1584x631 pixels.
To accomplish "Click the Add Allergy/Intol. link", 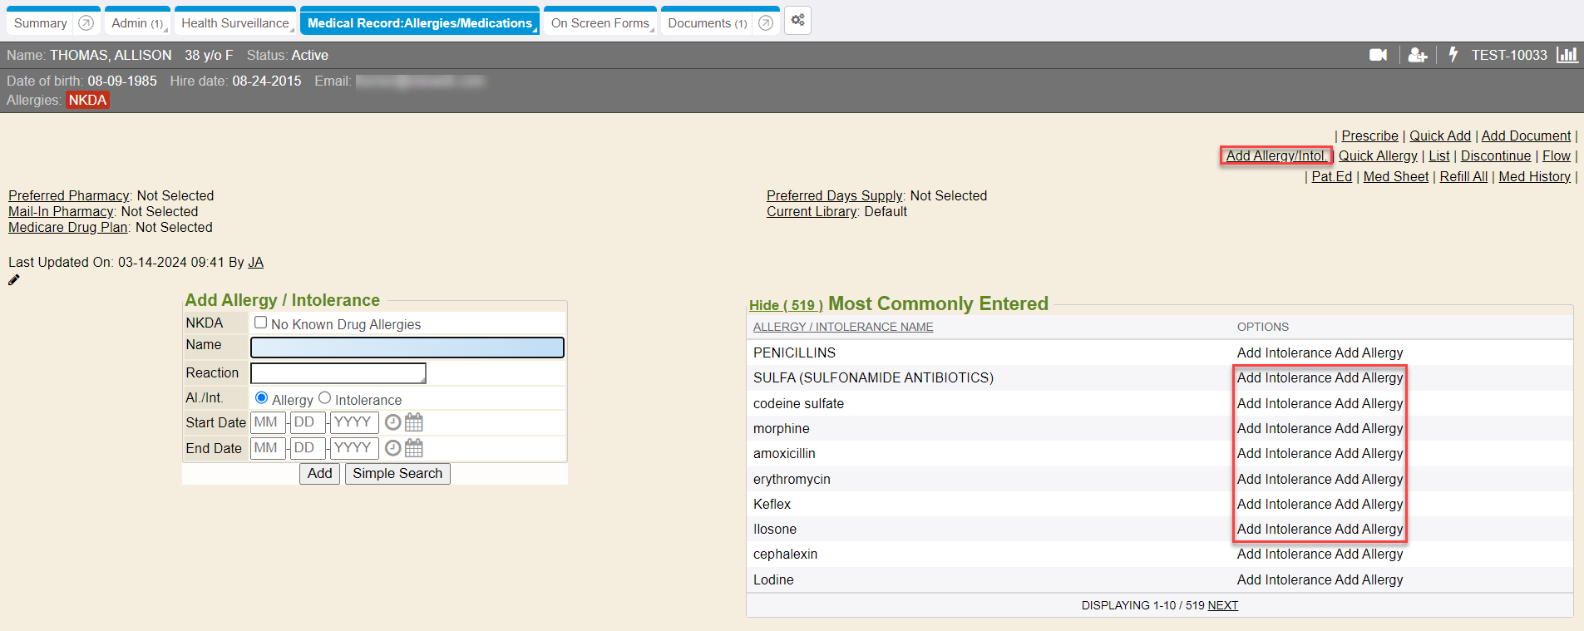I will click(1276, 155).
